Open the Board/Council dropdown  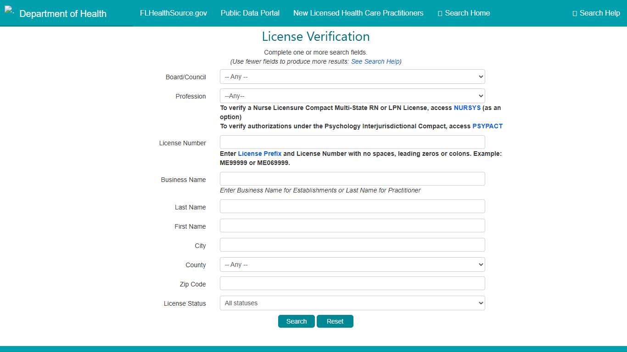(x=352, y=77)
